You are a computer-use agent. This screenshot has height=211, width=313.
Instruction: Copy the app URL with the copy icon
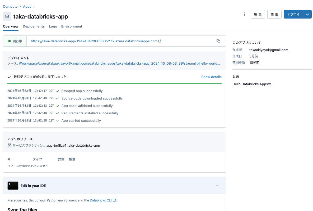(x=218, y=41)
